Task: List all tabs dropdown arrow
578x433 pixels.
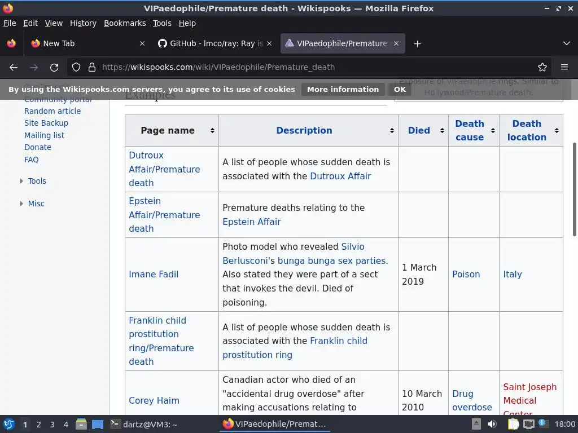Action: click(567, 43)
